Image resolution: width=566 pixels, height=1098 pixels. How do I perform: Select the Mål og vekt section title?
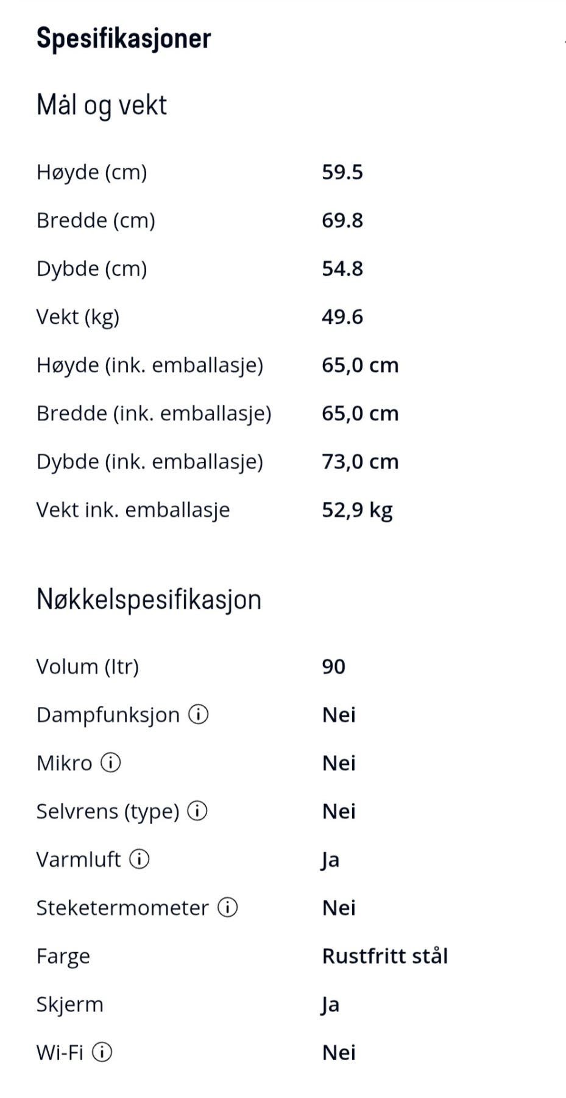(102, 106)
